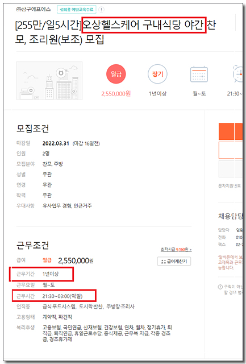This screenshot has width=246, height=364.
Task: Click the 성희롱 예방교육수료 badge
Action: [77, 10]
